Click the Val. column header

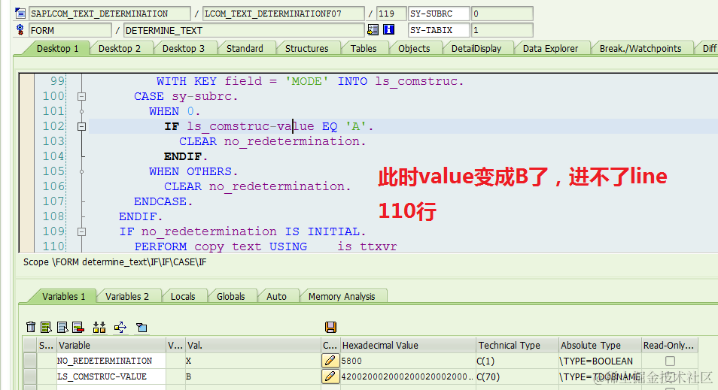(x=253, y=345)
